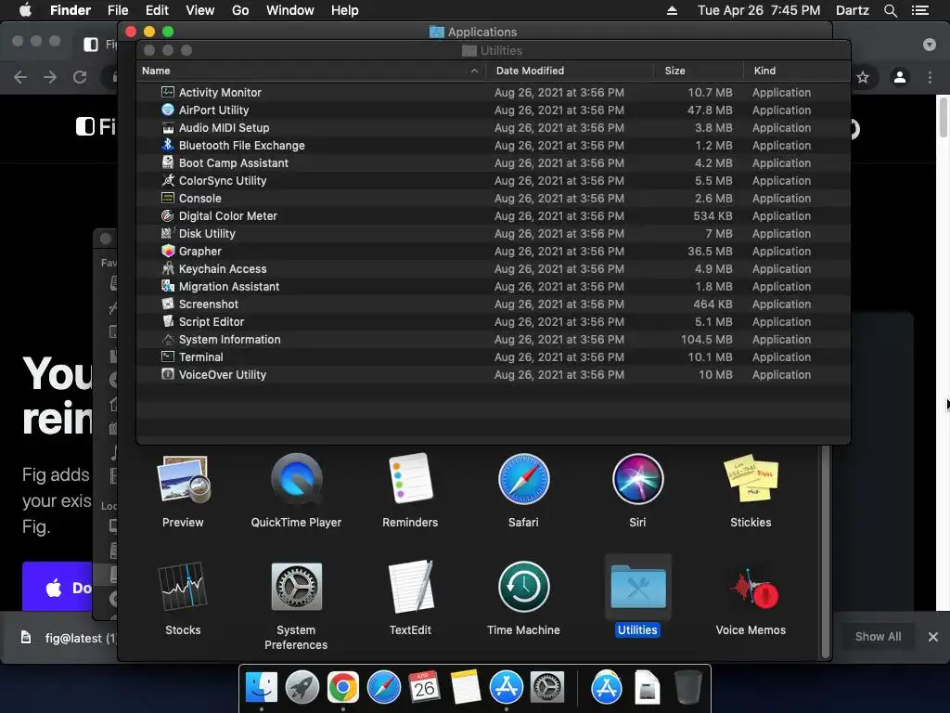Open Chrome's profile avatar button
The height and width of the screenshot is (713, 950).
(900, 77)
